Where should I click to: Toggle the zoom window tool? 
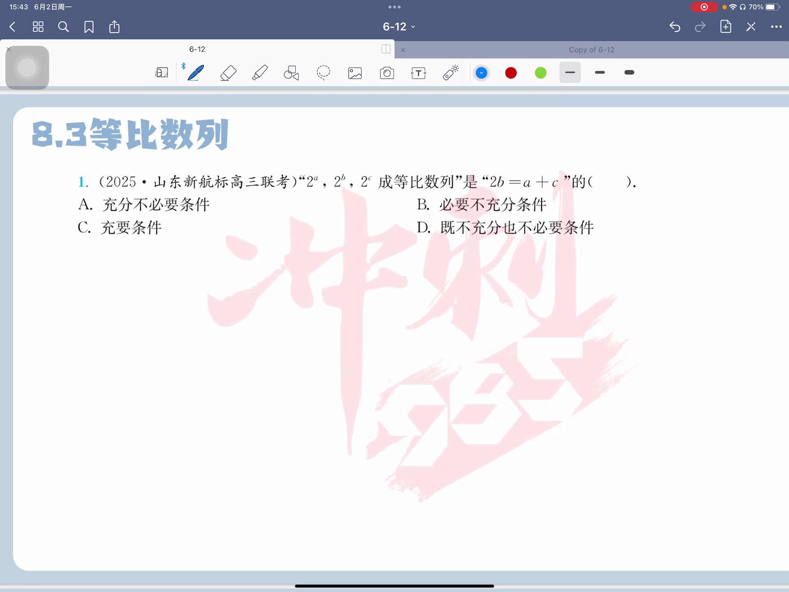161,73
